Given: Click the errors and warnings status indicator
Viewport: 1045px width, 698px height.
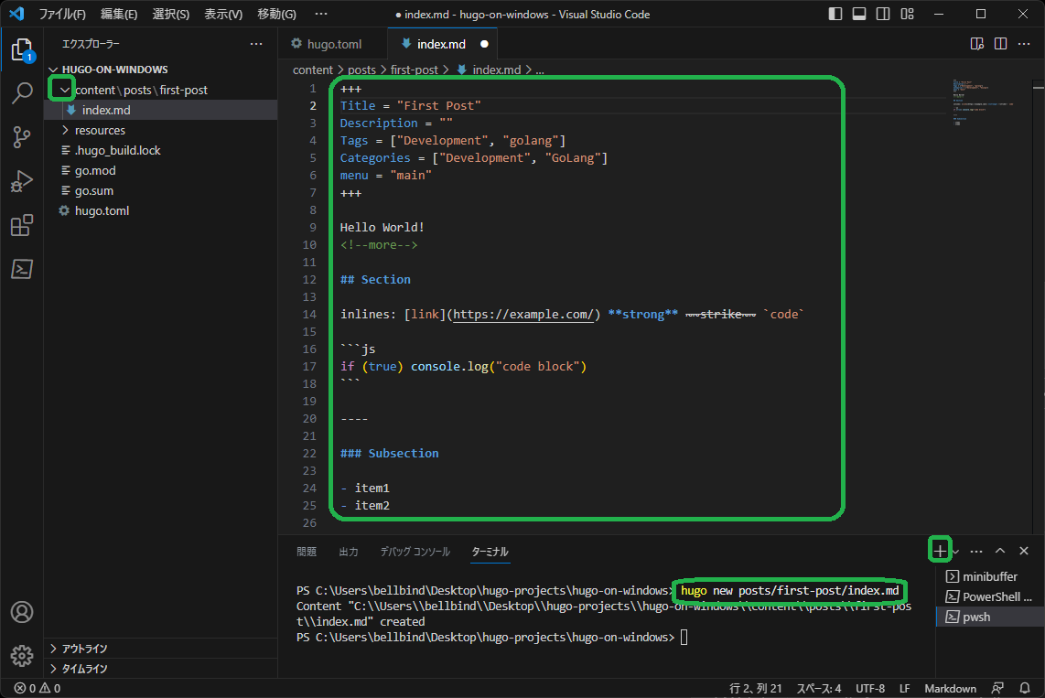Looking at the screenshot, I should (x=38, y=689).
